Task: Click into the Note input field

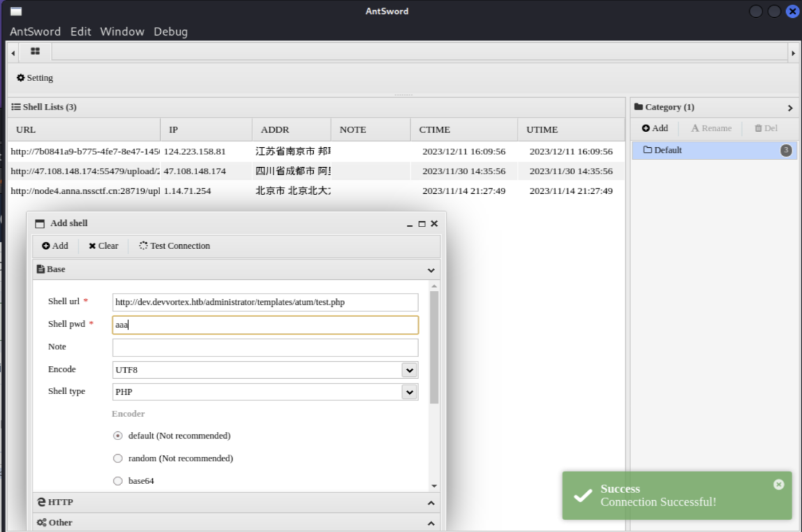Action: (x=265, y=348)
